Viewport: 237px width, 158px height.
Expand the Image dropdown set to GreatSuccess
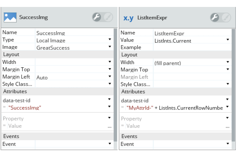point(110,47)
